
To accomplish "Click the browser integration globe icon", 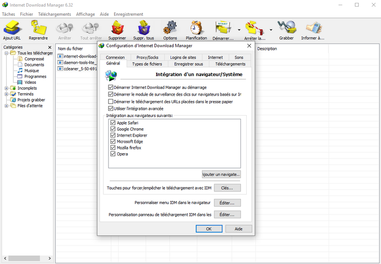I will click(111, 76).
